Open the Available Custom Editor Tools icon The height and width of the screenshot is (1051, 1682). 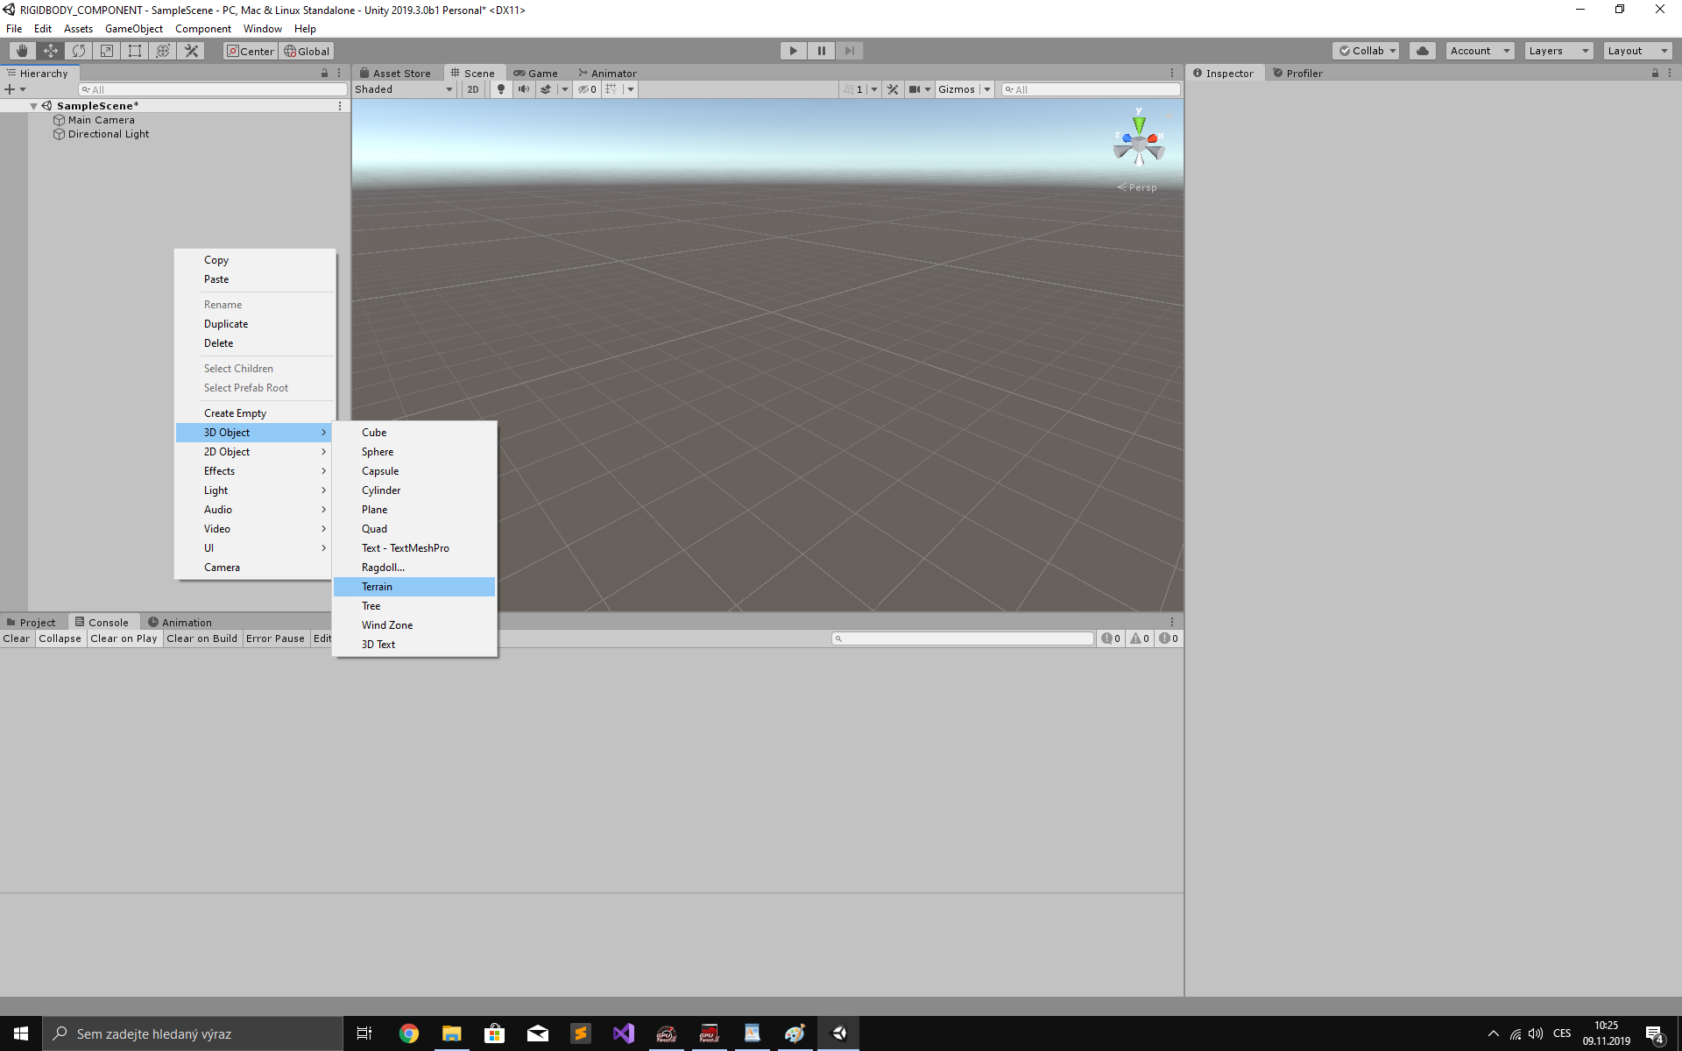coord(190,51)
